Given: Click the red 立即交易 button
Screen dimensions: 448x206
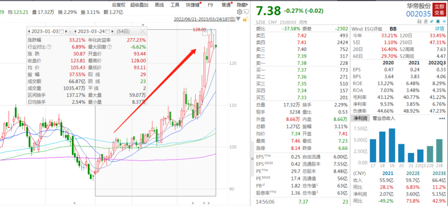Looking at the screenshot, I should pos(438,9).
